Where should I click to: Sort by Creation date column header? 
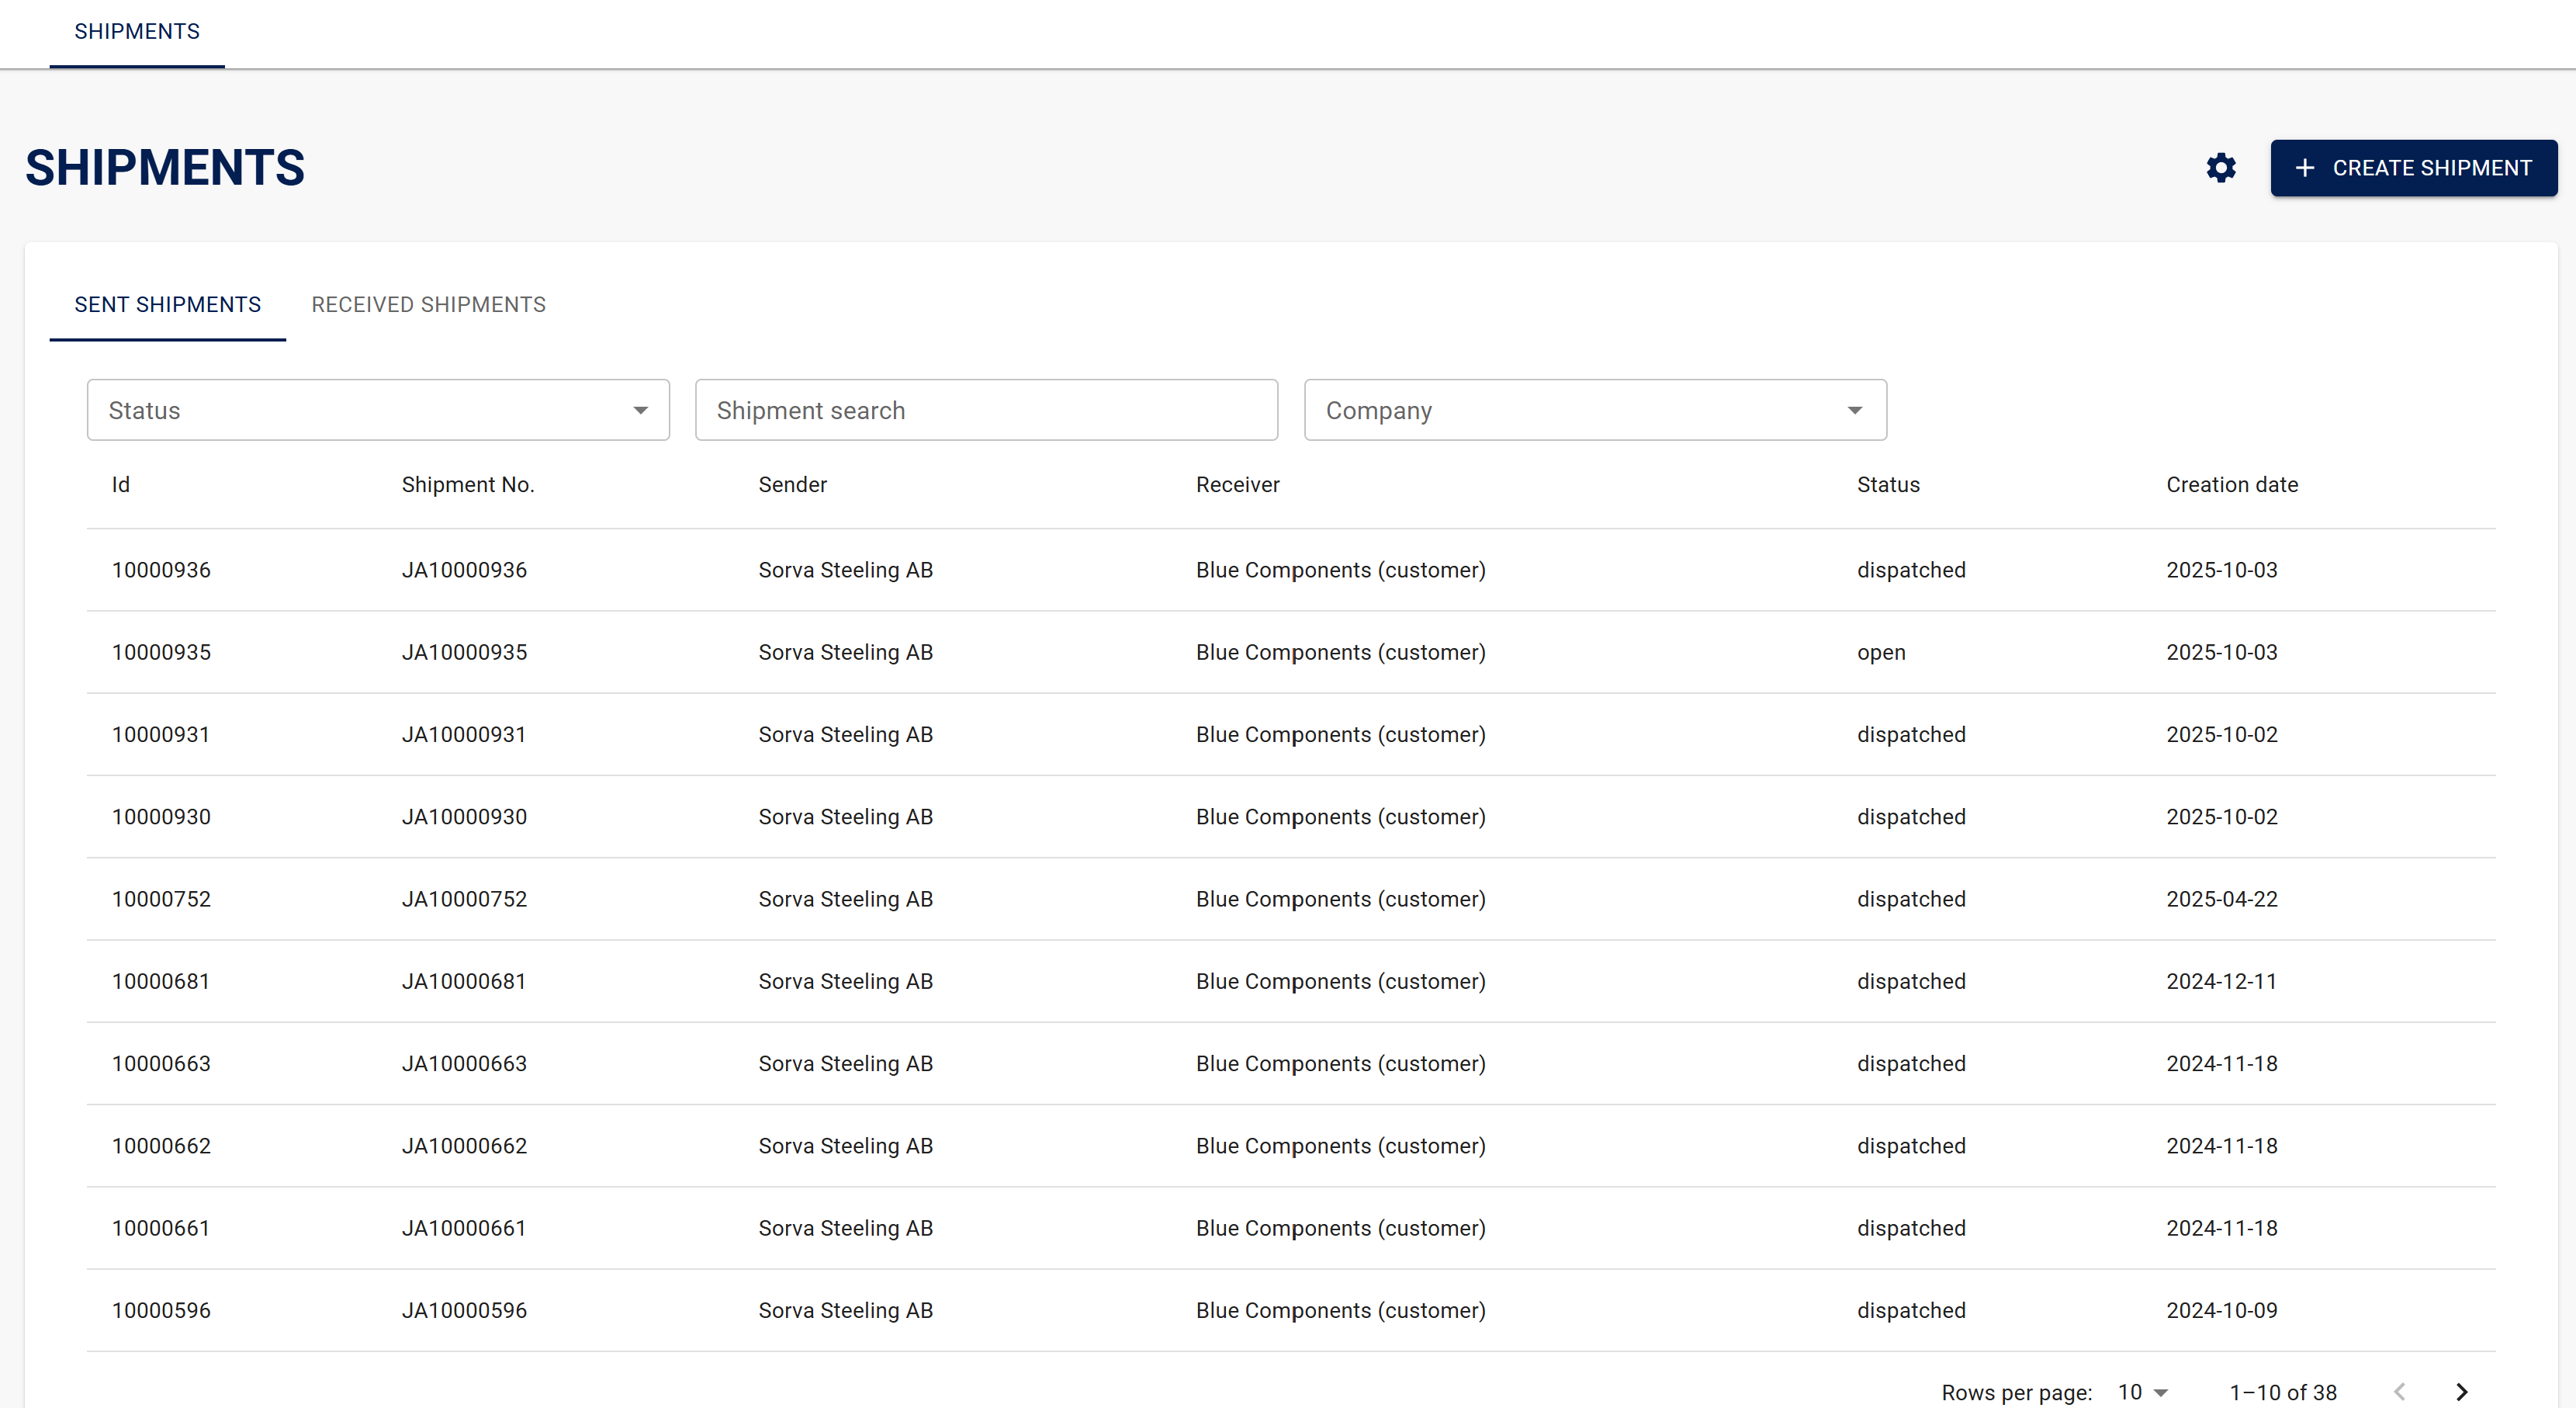pos(2231,485)
